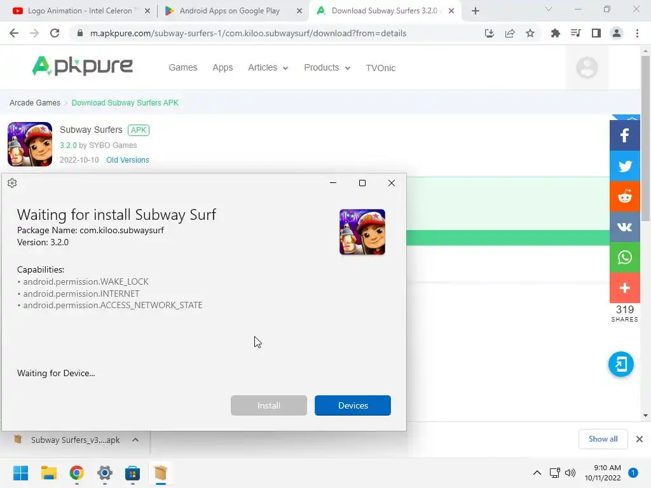Click the package installer taskbar icon
The image size is (651, 488).
161,473
